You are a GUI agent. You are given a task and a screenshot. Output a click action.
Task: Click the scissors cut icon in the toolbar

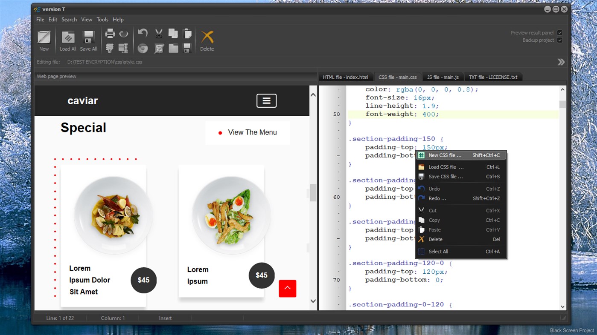click(x=159, y=34)
